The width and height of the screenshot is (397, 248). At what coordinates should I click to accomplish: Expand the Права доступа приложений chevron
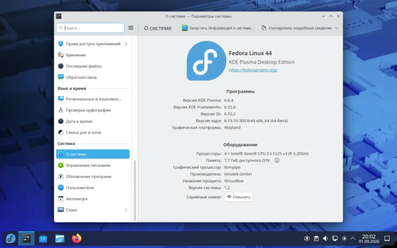point(126,44)
